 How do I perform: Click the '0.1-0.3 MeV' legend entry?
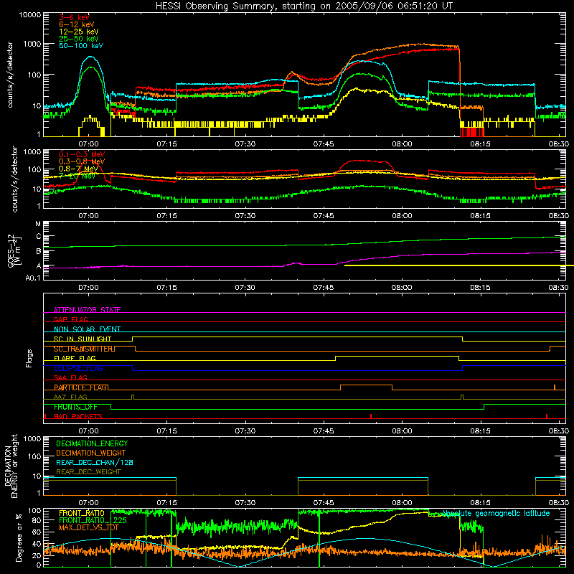point(82,154)
